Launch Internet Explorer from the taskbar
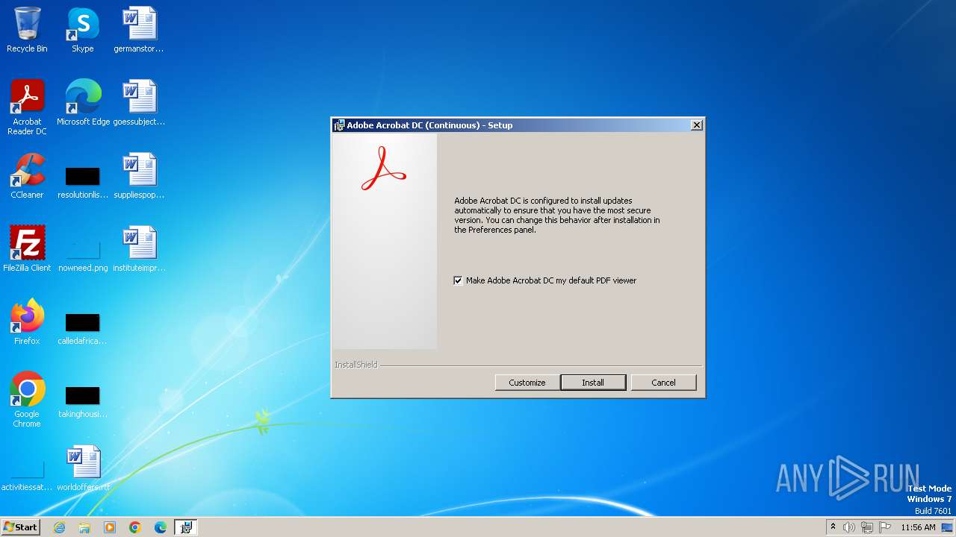The image size is (956, 537). click(59, 527)
